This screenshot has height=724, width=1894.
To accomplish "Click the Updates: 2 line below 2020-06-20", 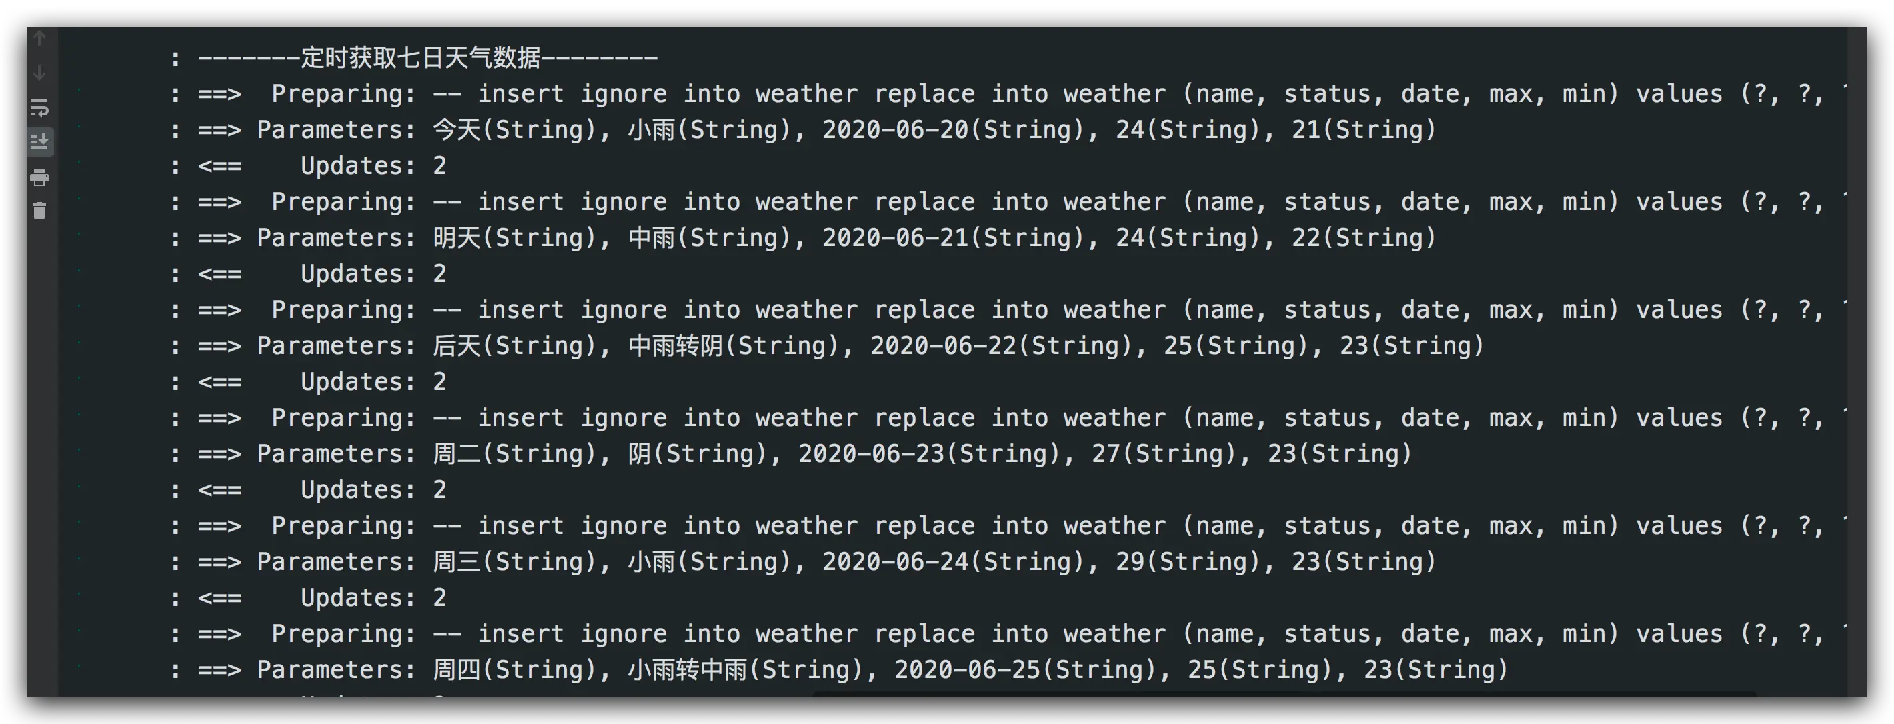I will pyautogui.click(x=309, y=165).
